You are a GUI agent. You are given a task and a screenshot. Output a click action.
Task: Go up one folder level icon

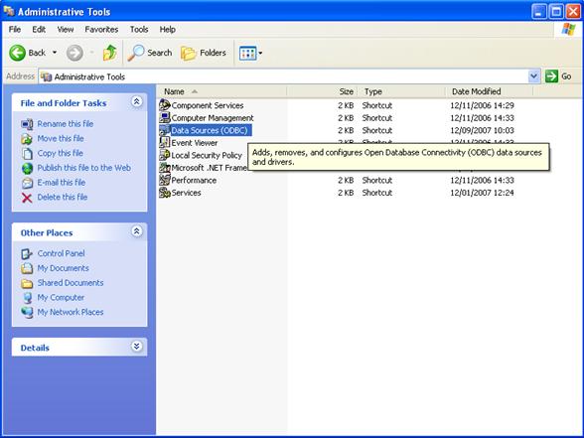point(109,53)
